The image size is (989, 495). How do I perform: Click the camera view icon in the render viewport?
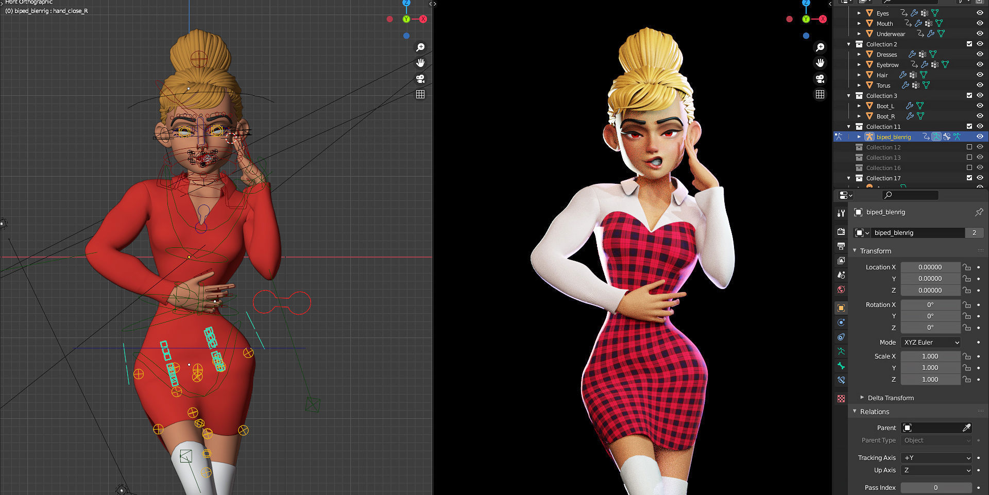click(821, 79)
